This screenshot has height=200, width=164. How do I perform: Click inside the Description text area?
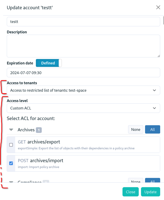tap(83, 46)
